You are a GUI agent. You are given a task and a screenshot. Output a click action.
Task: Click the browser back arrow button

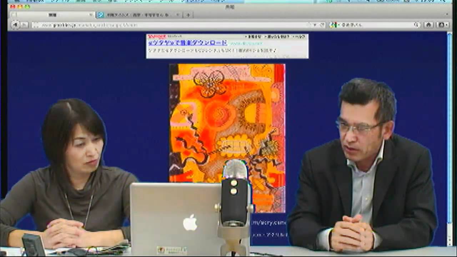pyautogui.click(x=15, y=25)
